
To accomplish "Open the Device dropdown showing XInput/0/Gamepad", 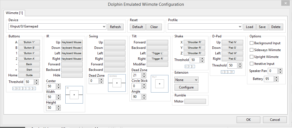I will [57, 27].
